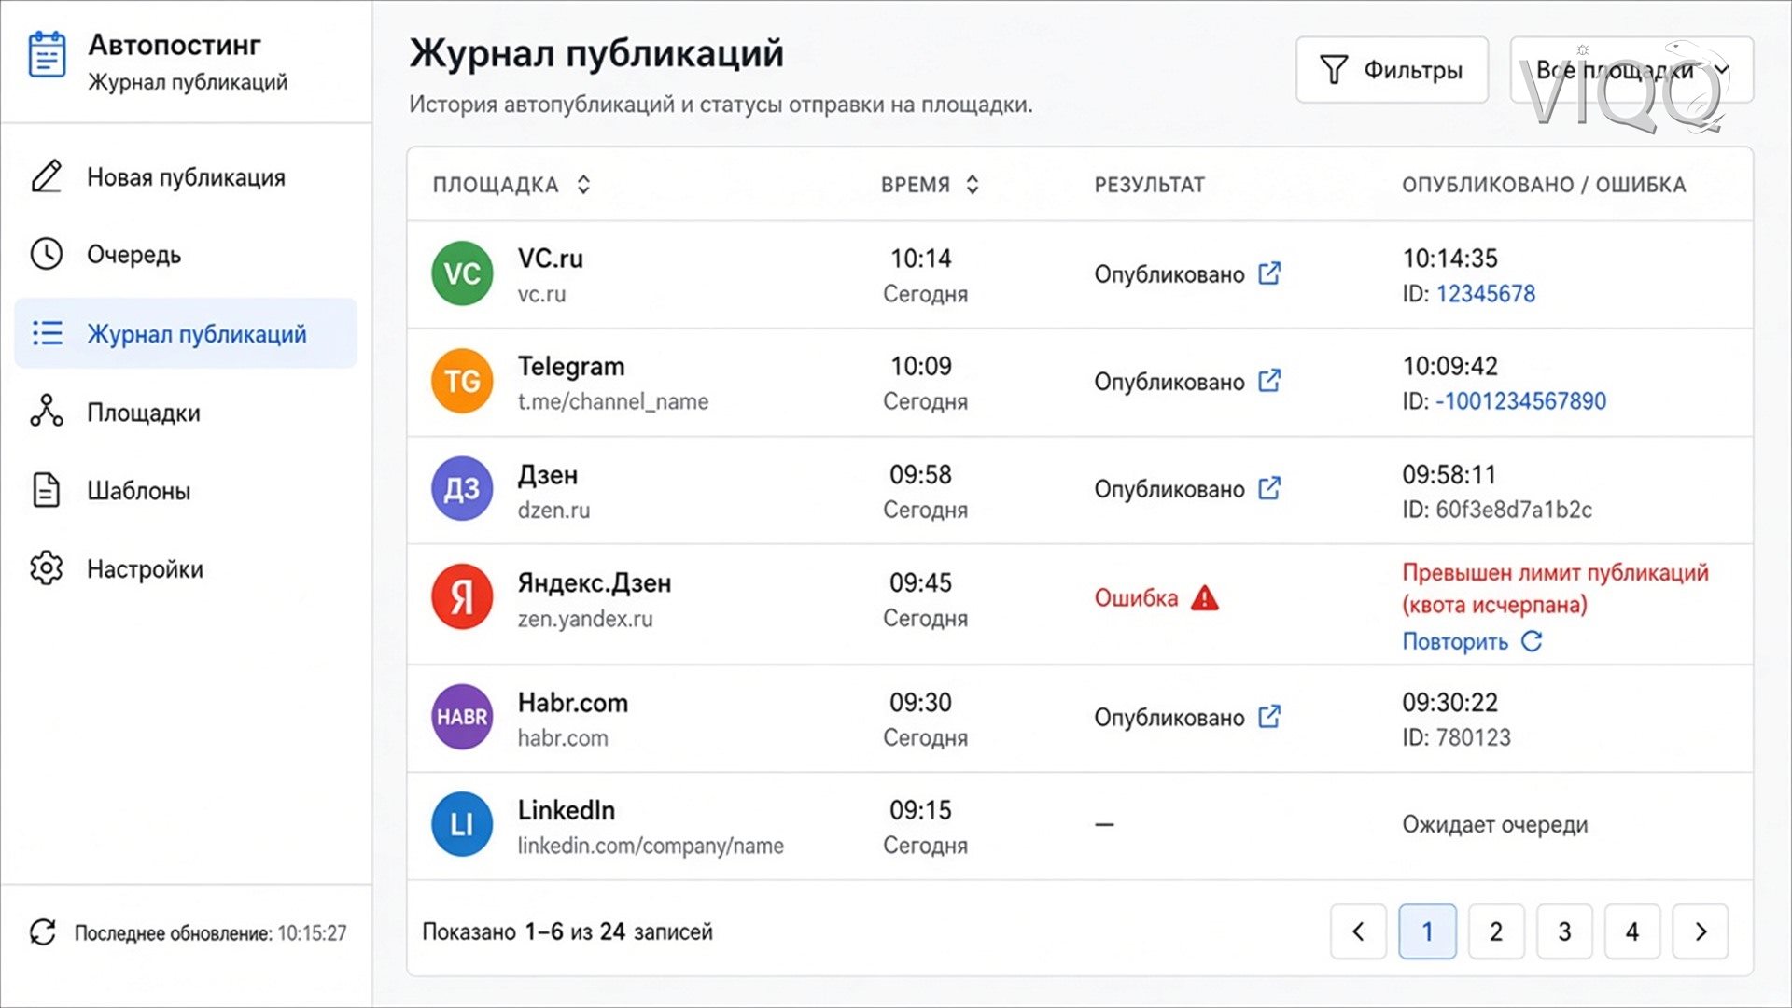Screen dimensions: 1792x1008
Task: Open Настройки from the sidebar
Action: (x=186, y=568)
